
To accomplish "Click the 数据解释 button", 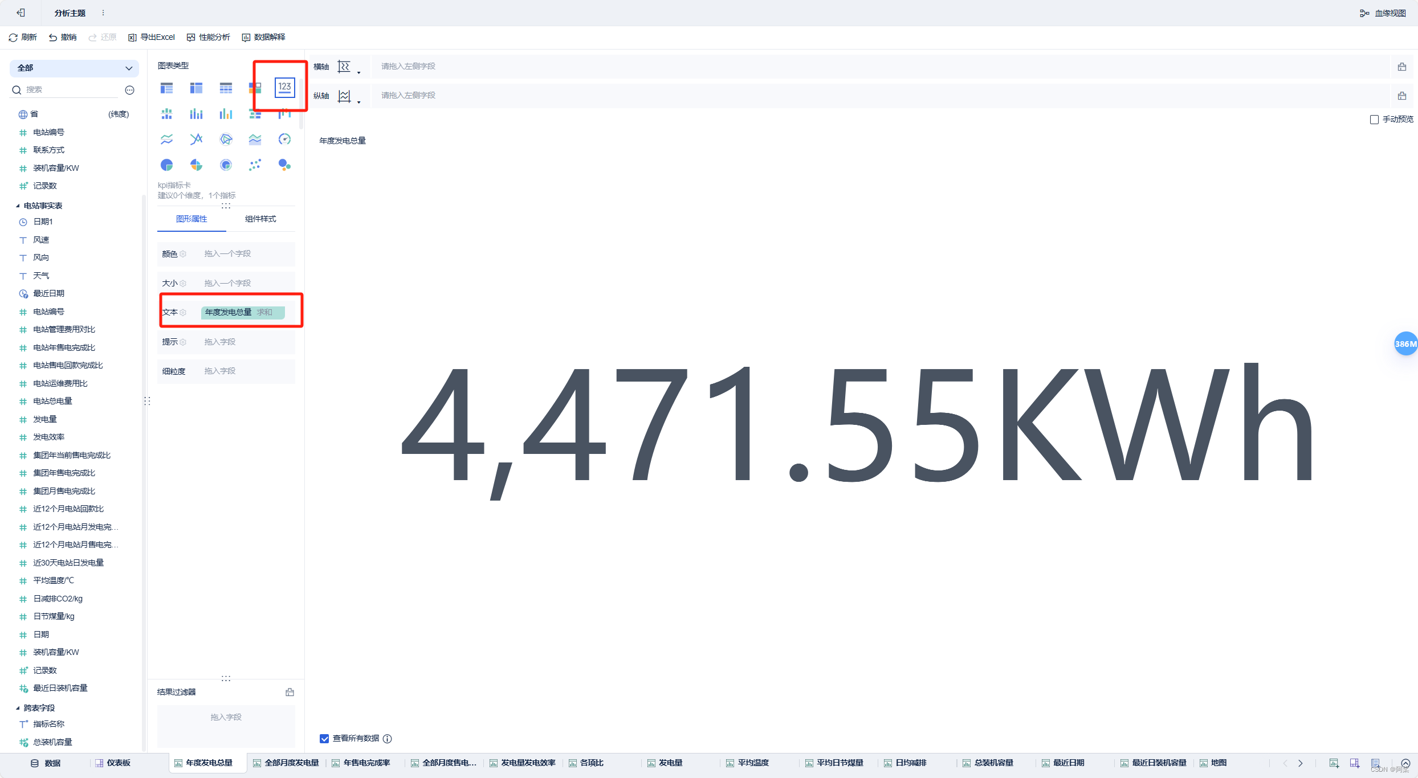I will coord(264,37).
